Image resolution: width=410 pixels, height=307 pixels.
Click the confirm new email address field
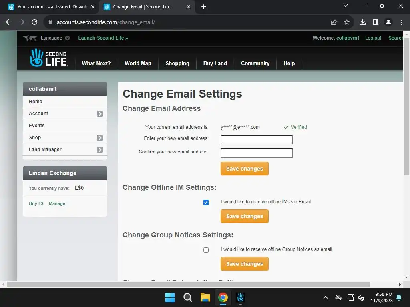(257, 153)
